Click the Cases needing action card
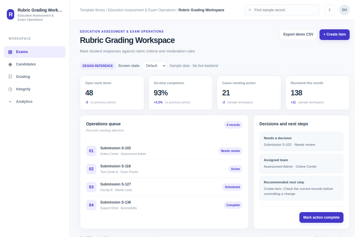Screen dimensions: 355x237 (x=249, y=93)
